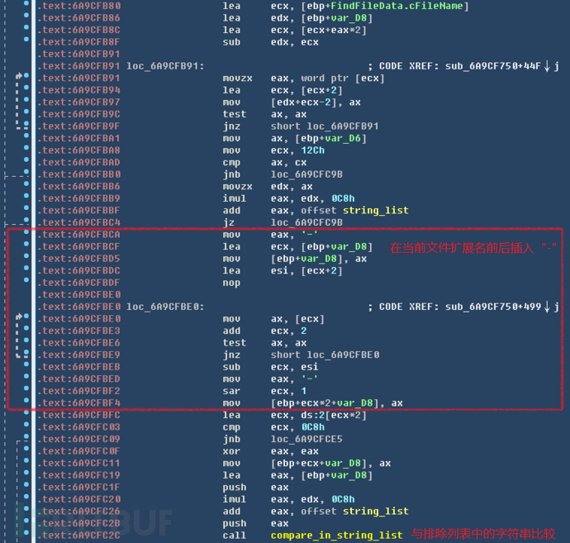Select the label loc_6A9CFB91 definition
Viewport: 570px width, 543px height.
pos(165,66)
